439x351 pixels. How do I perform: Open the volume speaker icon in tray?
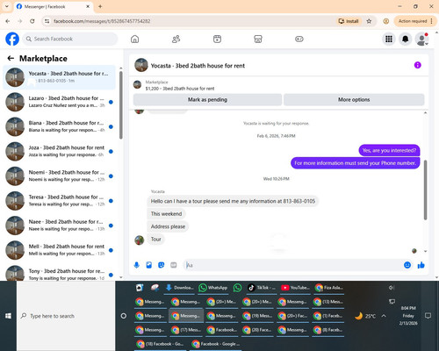pos(392,288)
